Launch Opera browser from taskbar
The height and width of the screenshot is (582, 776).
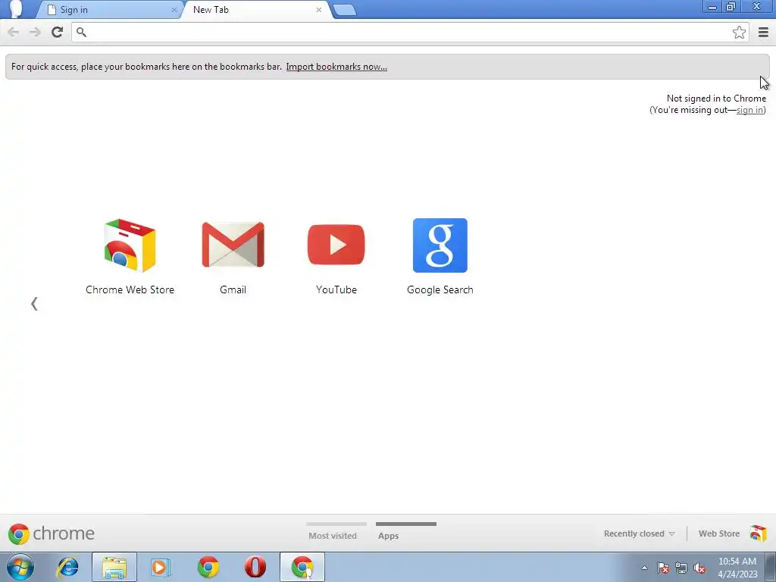pos(255,567)
